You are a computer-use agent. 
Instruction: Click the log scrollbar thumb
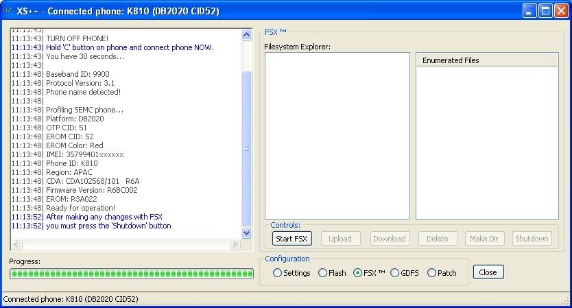pyautogui.click(x=247, y=147)
